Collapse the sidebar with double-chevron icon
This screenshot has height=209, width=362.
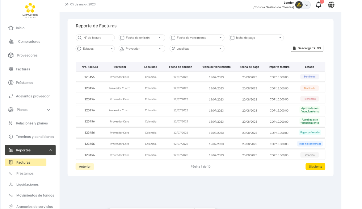[67, 4]
